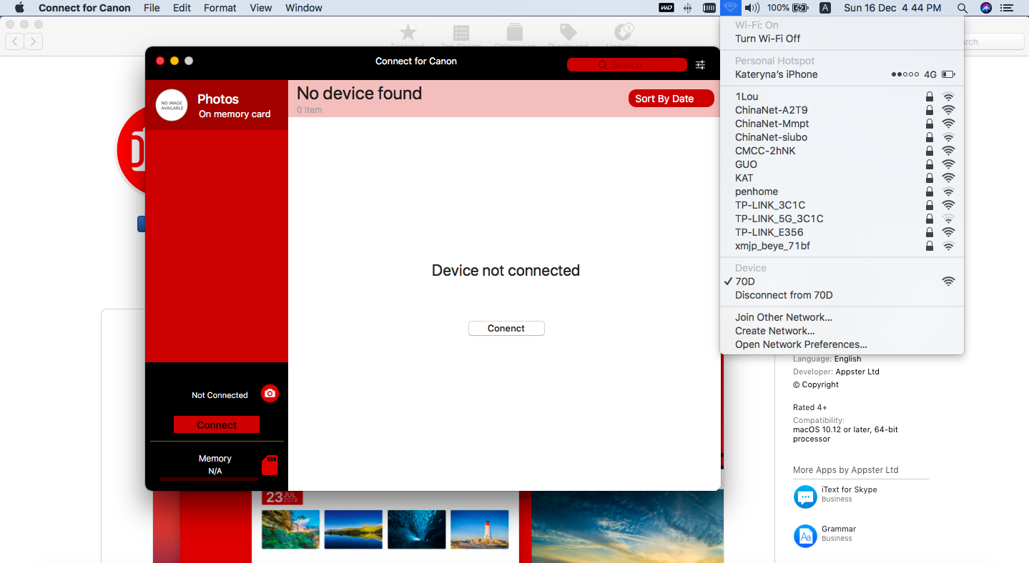
Task: Click the red camera icon beside Not Connected
Action: [270, 394]
